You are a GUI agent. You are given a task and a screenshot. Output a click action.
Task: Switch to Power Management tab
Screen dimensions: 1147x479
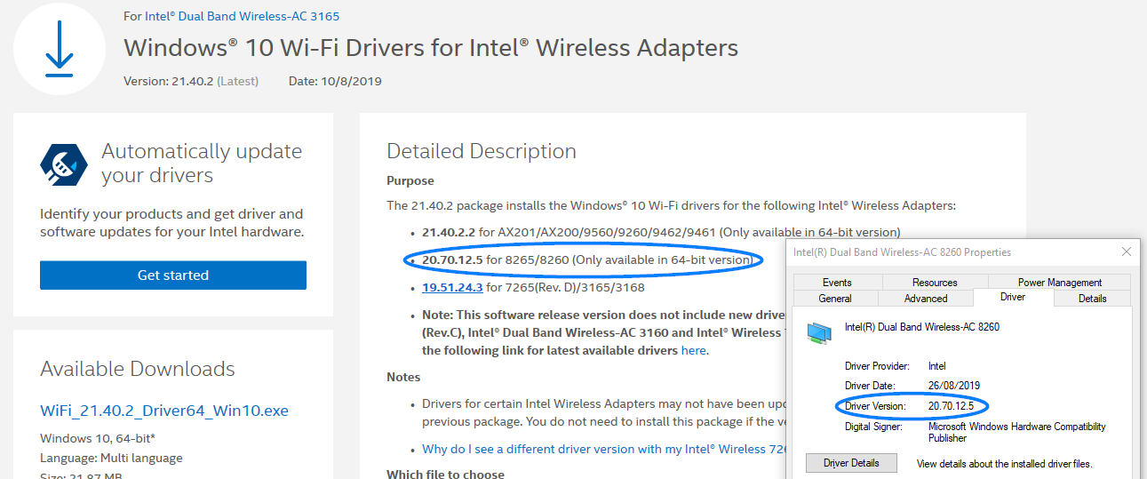(1060, 283)
